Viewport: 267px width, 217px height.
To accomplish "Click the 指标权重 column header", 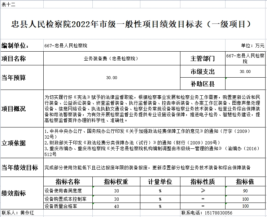I will click(x=116, y=181).
